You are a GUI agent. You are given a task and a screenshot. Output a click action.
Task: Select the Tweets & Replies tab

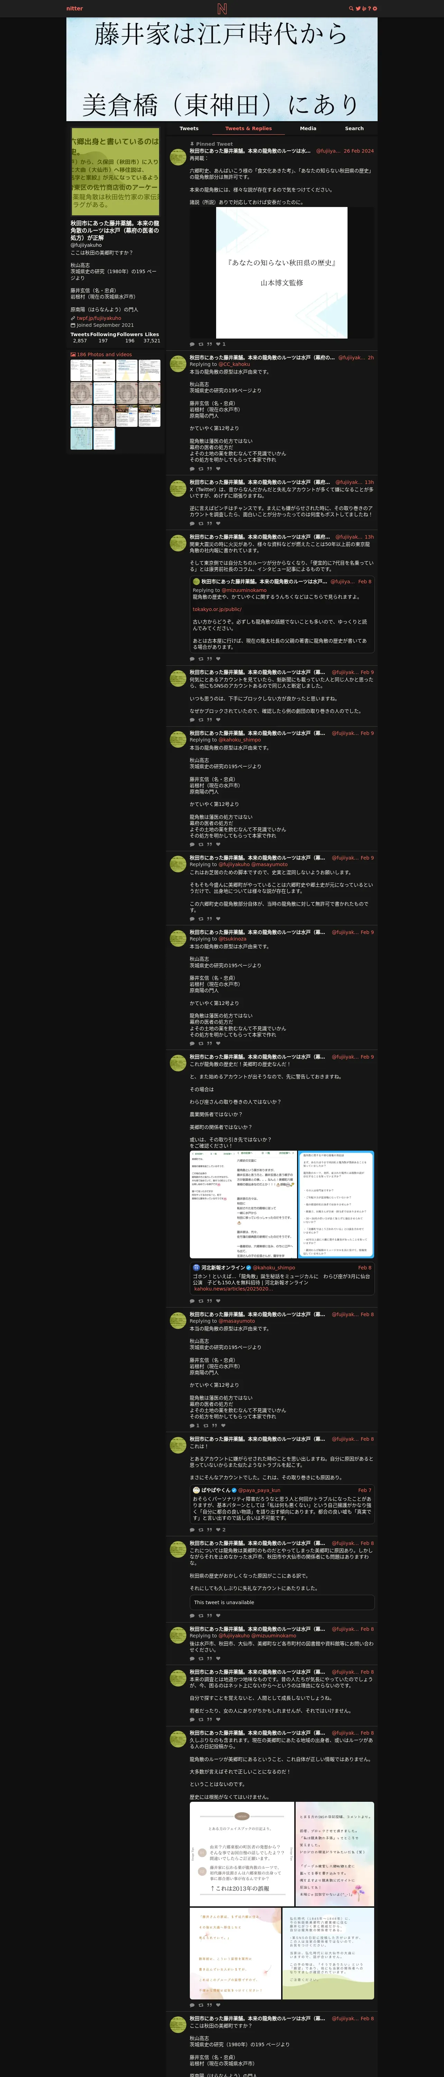coord(248,128)
